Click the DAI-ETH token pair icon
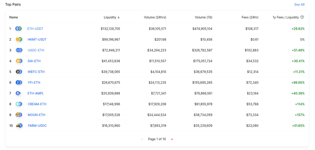The height and width of the screenshot is (150, 315). tap(19, 61)
